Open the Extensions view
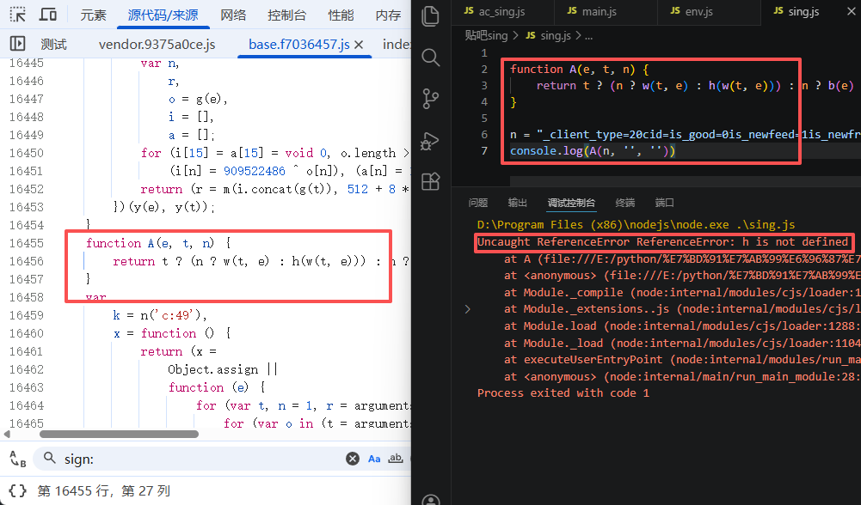 point(431,180)
